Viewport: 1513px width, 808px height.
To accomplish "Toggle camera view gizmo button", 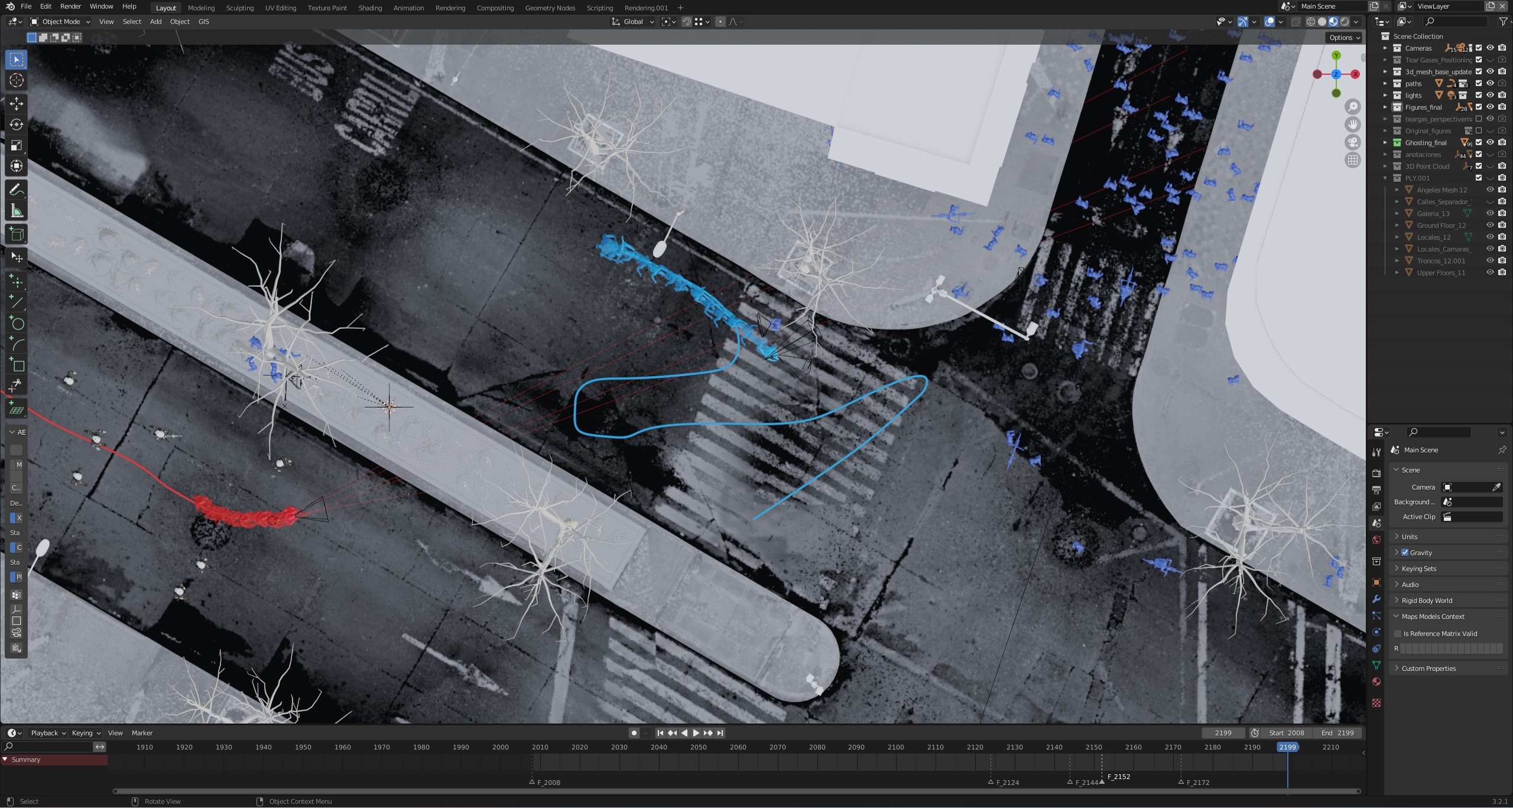I will tap(1352, 142).
